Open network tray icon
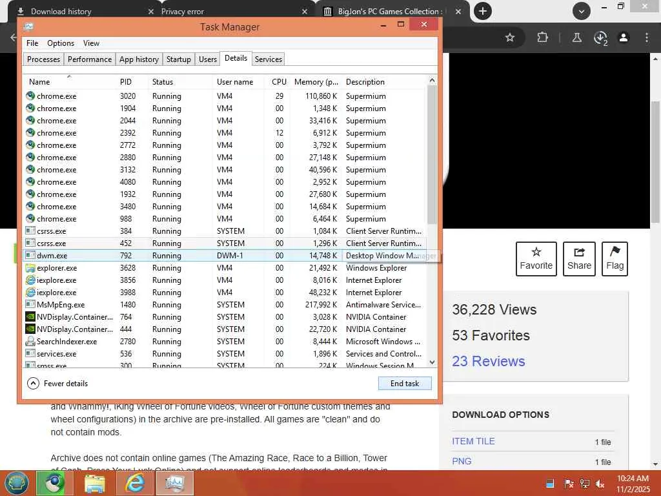 pyautogui.click(x=585, y=483)
